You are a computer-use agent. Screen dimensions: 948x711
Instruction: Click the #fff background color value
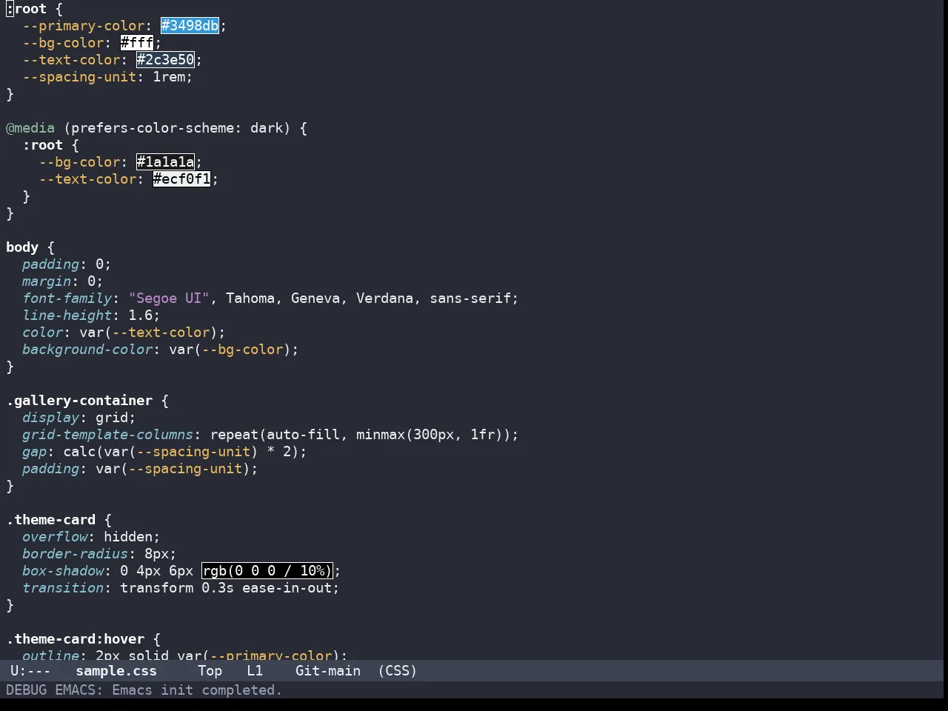(137, 43)
